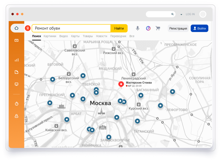Click the Кутузовский просп. street label
Screen dimensions: 221x162
point(39,124)
